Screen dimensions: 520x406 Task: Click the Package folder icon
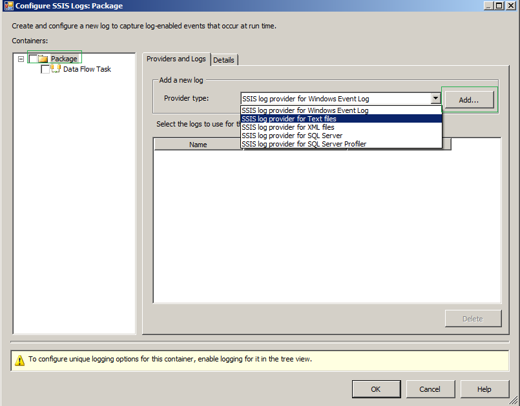point(43,59)
